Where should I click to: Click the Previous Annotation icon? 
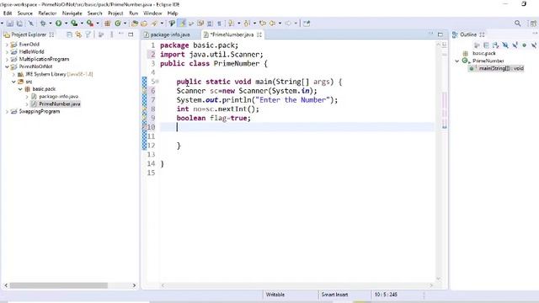click(247, 24)
